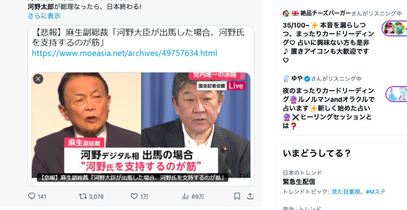This screenshot has height=210, width=407.
Task: Join the 夜のまったりカードリーディング space
Action: tap(329, 108)
